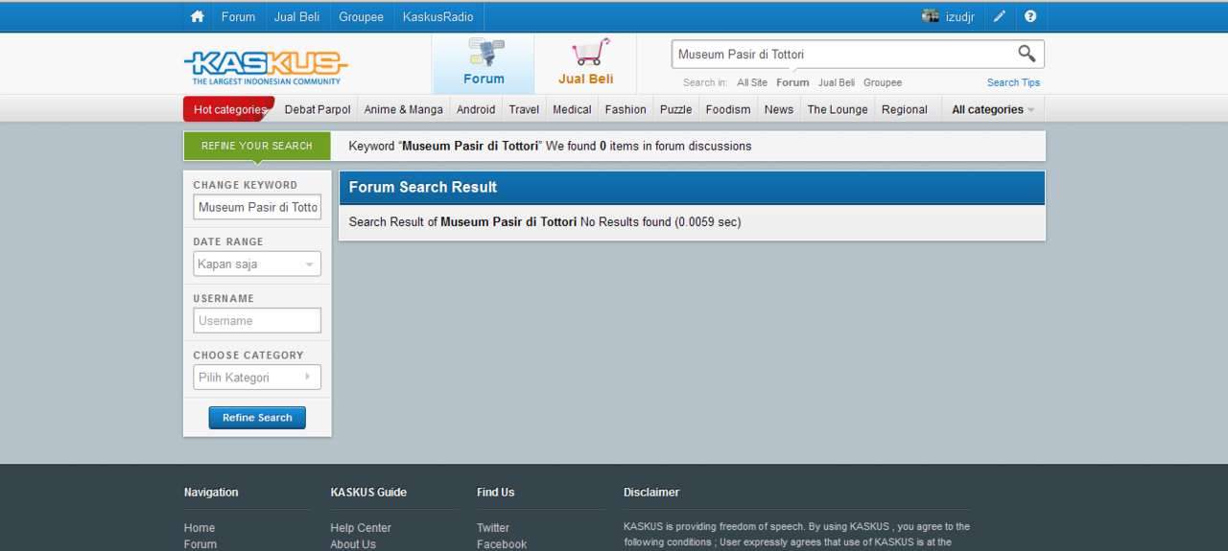Open the Fashion category
The image size is (1228, 551).
[x=626, y=109]
